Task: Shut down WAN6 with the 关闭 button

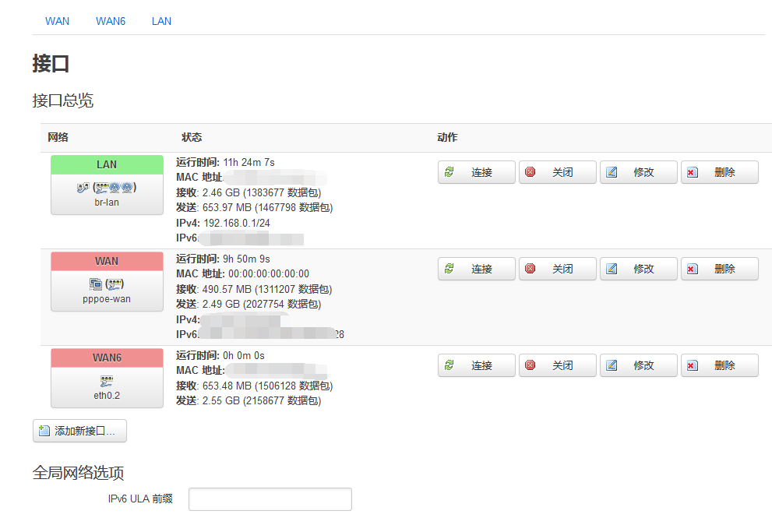Action: [x=557, y=365]
